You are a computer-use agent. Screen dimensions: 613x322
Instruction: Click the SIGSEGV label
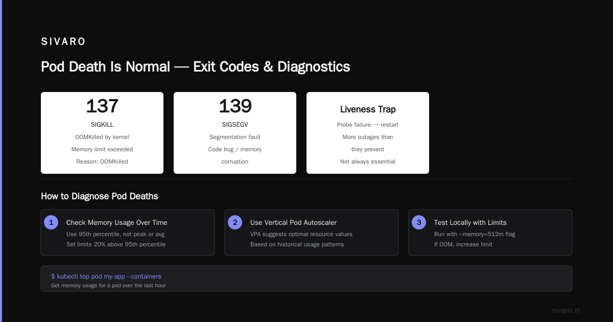[235, 125]
